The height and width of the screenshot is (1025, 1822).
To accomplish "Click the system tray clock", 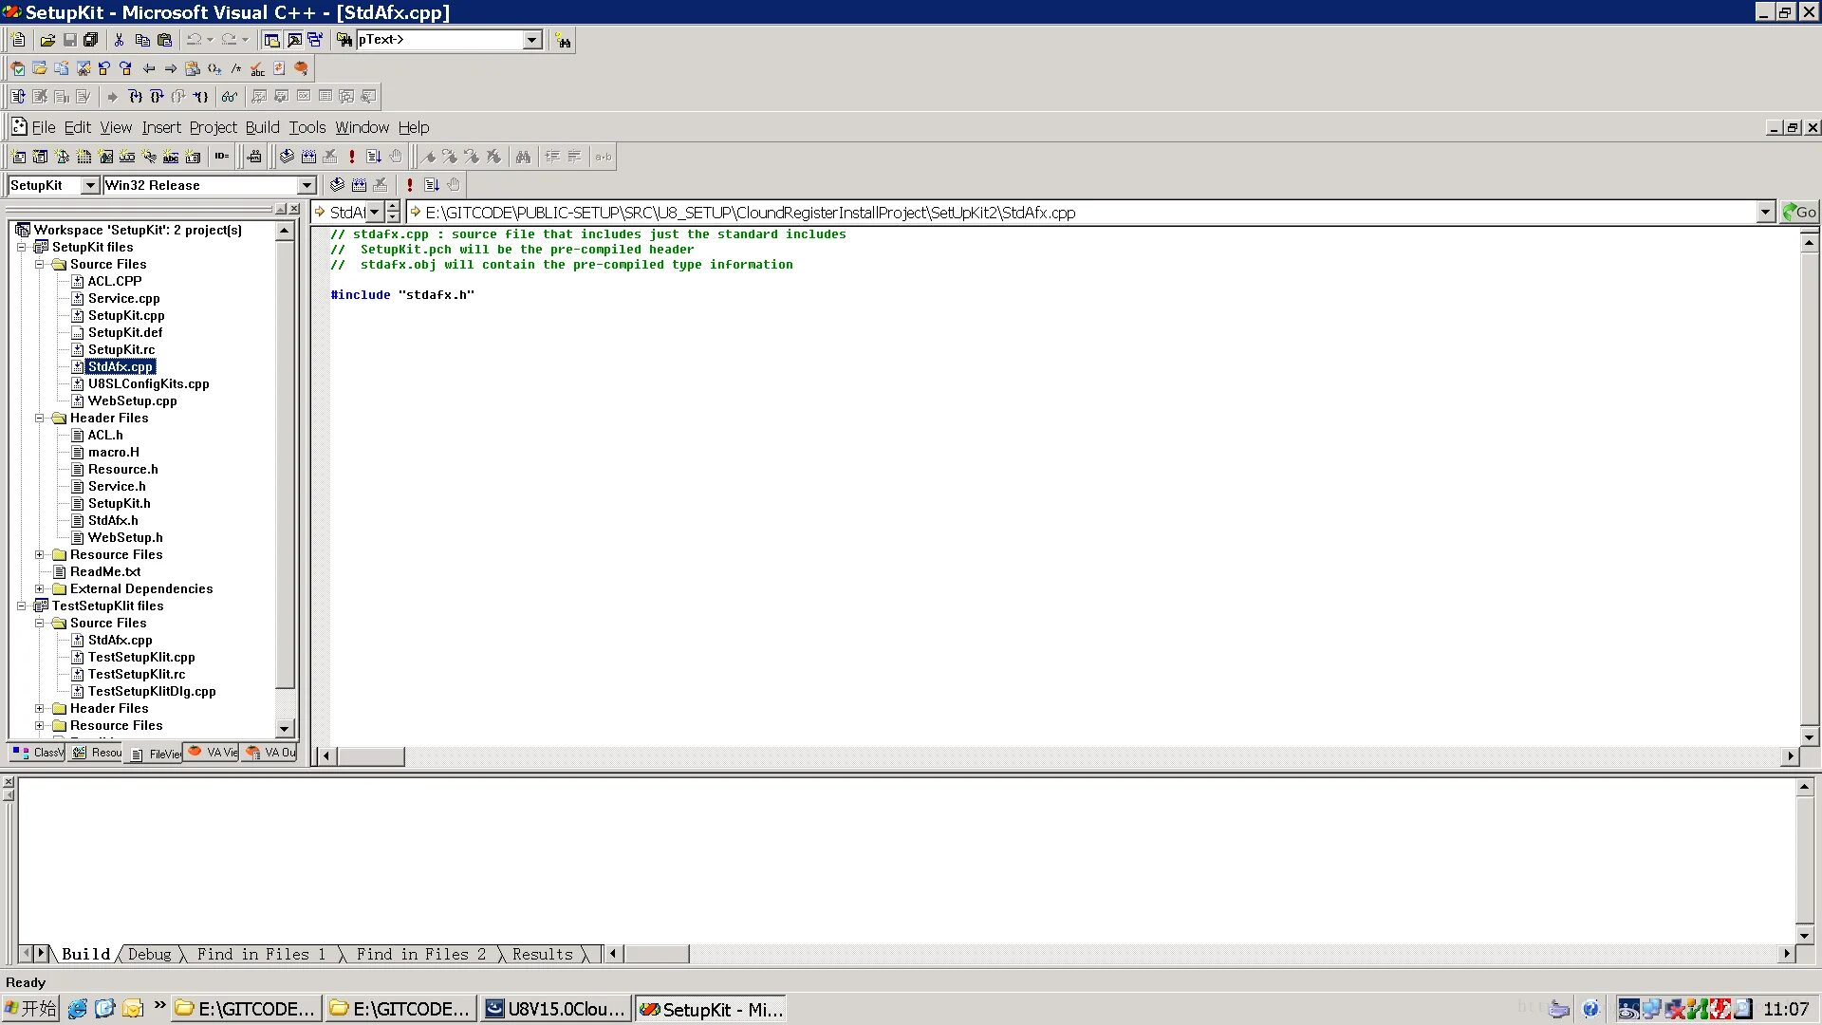I will pyautogui.click(x=1787, y=1009).
